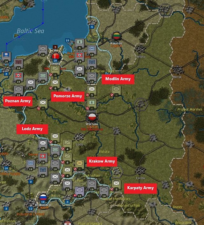Select German HQ flag unit northeast of Prague
204x225 pixels.
point(43,158)
